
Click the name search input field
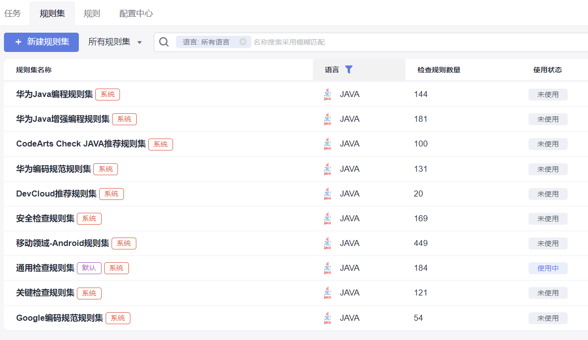(416, 42)
